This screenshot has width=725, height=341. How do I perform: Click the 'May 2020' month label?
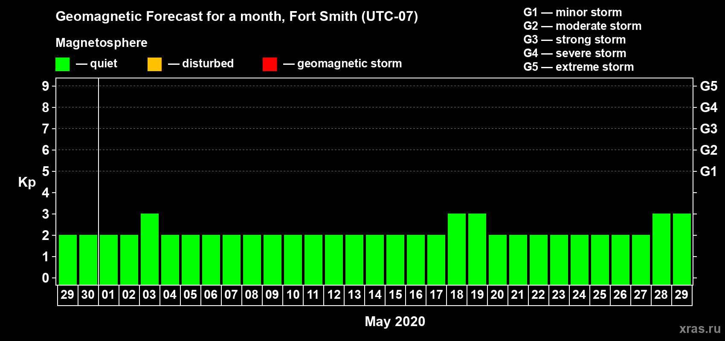(395, 321)
